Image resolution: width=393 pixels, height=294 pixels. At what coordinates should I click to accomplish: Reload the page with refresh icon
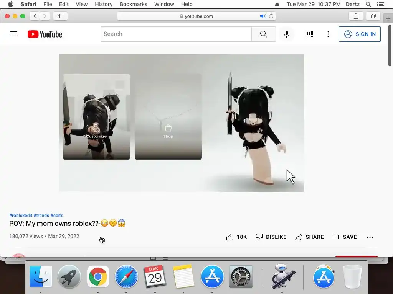point(271,16)
